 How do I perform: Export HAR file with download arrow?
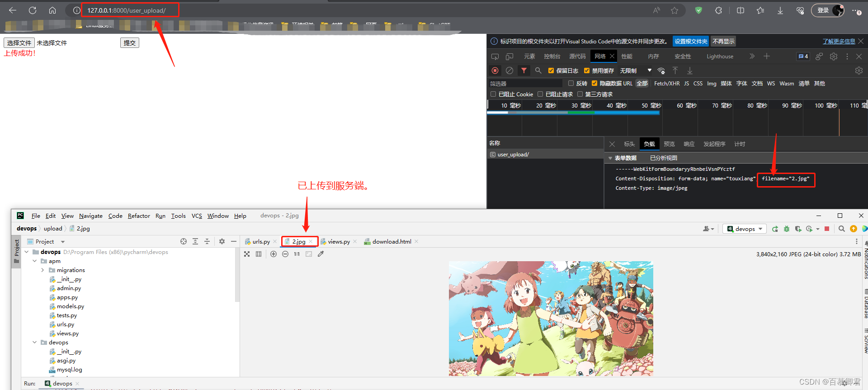[690, 70]
